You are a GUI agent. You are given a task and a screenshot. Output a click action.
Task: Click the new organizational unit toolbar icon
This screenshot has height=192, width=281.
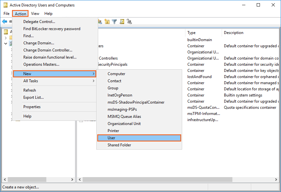tap(107, 22)
